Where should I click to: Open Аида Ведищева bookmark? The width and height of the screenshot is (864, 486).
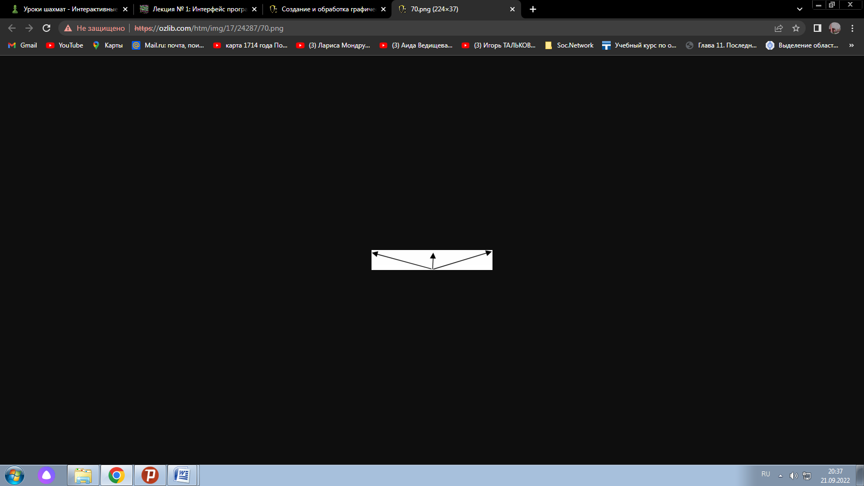click(x=416, y=45)
